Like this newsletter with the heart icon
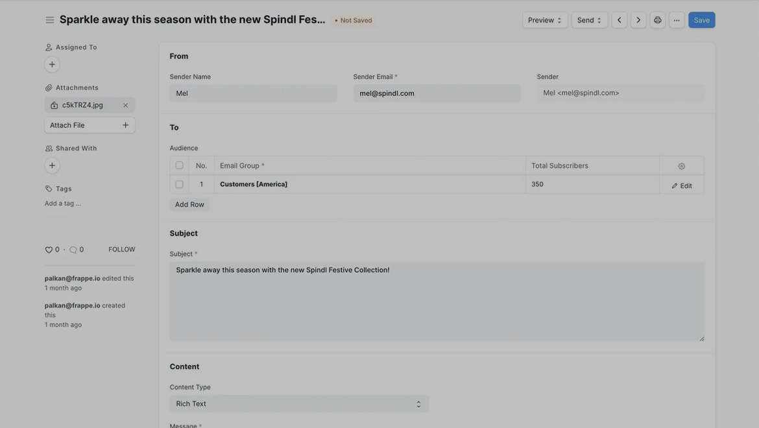Image resolution: width=759 pixels, height=428 pixels. (x=49, y=250)
